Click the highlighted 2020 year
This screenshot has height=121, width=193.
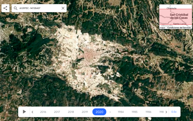tap(99, 112)
